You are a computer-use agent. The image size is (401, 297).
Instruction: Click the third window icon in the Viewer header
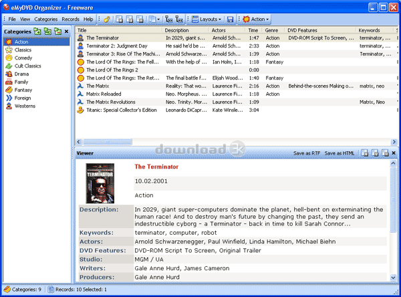[x=385, y=153]
